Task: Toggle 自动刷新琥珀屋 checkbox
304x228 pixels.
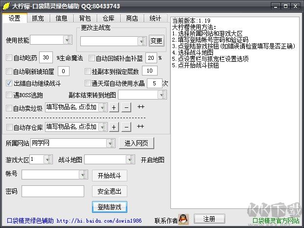Action: pyautogui.click(x=9, y=71)
